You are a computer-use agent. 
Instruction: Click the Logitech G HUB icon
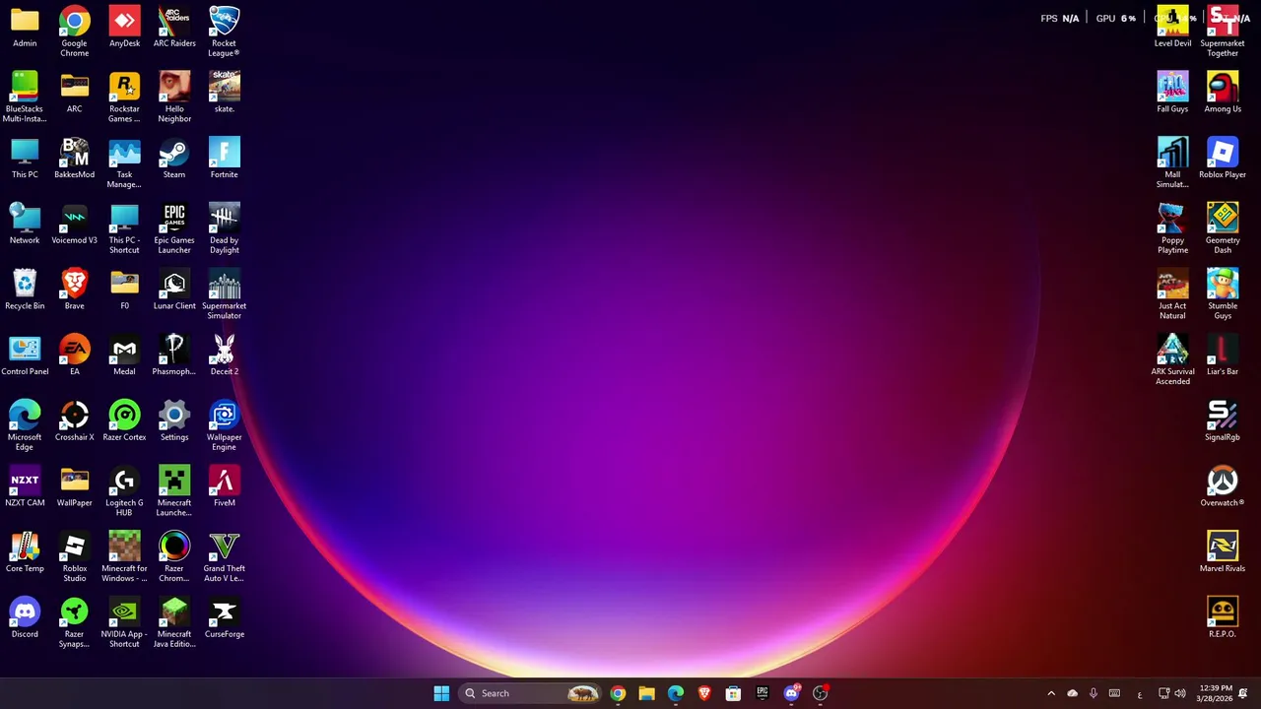pyautogui.click(x=124, y=481)
